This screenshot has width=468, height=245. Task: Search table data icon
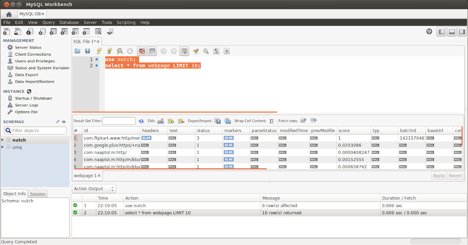tap(98, 31)
